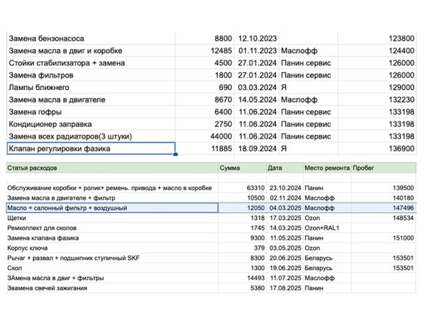Select the 'Звамена свечей зажигания' cell
The height and width of the screenshot is (318, 424).
tap(112, 288)
